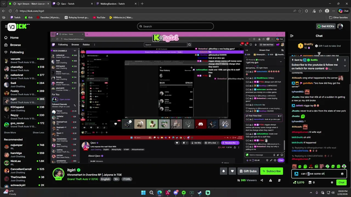Open the user profile avatar menu

tap(340, 26)
